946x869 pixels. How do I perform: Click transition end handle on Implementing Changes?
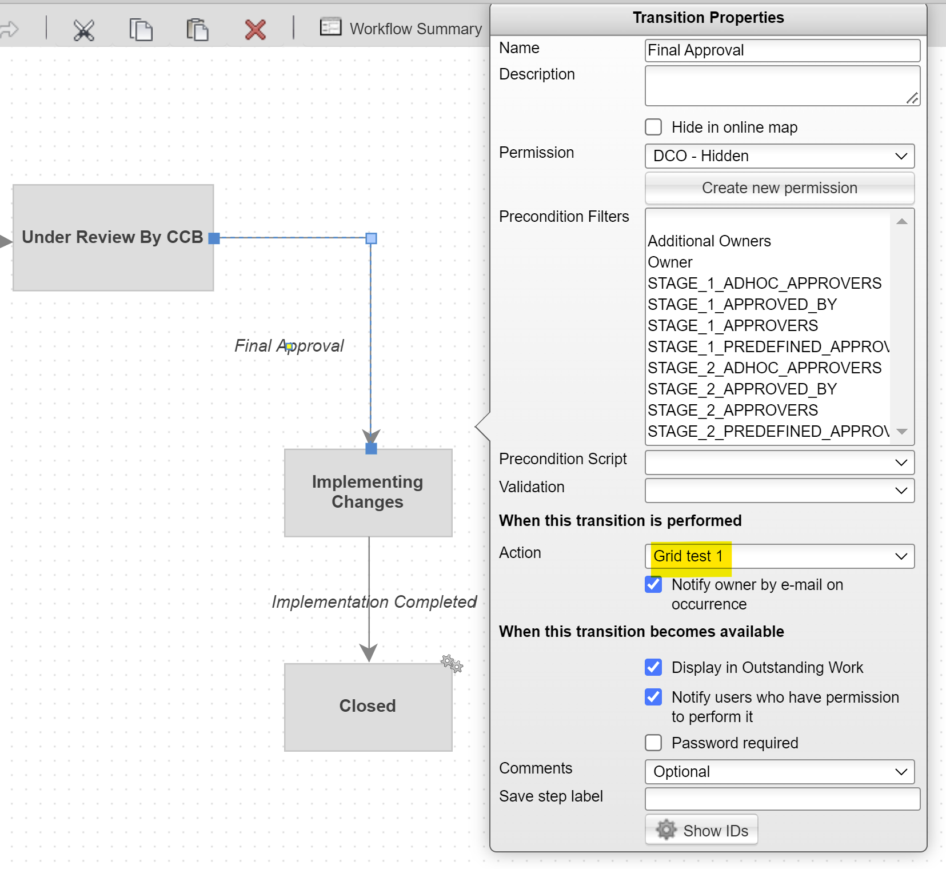pos(371,449)
